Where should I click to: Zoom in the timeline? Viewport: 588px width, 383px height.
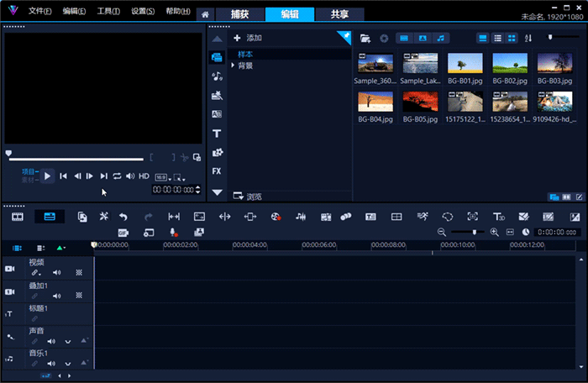[x=494, y=232]
